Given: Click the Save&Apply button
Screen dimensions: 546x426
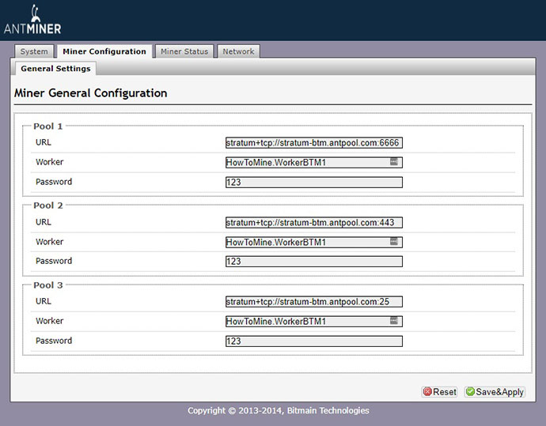Looking at the screenshot, I should [495, 392].
